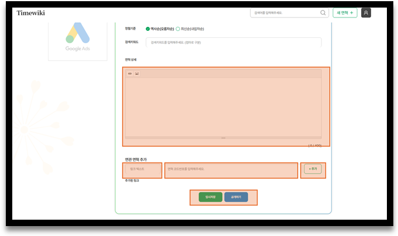
Task: Click the blue 공개하기 button
Action: [236, 197]
